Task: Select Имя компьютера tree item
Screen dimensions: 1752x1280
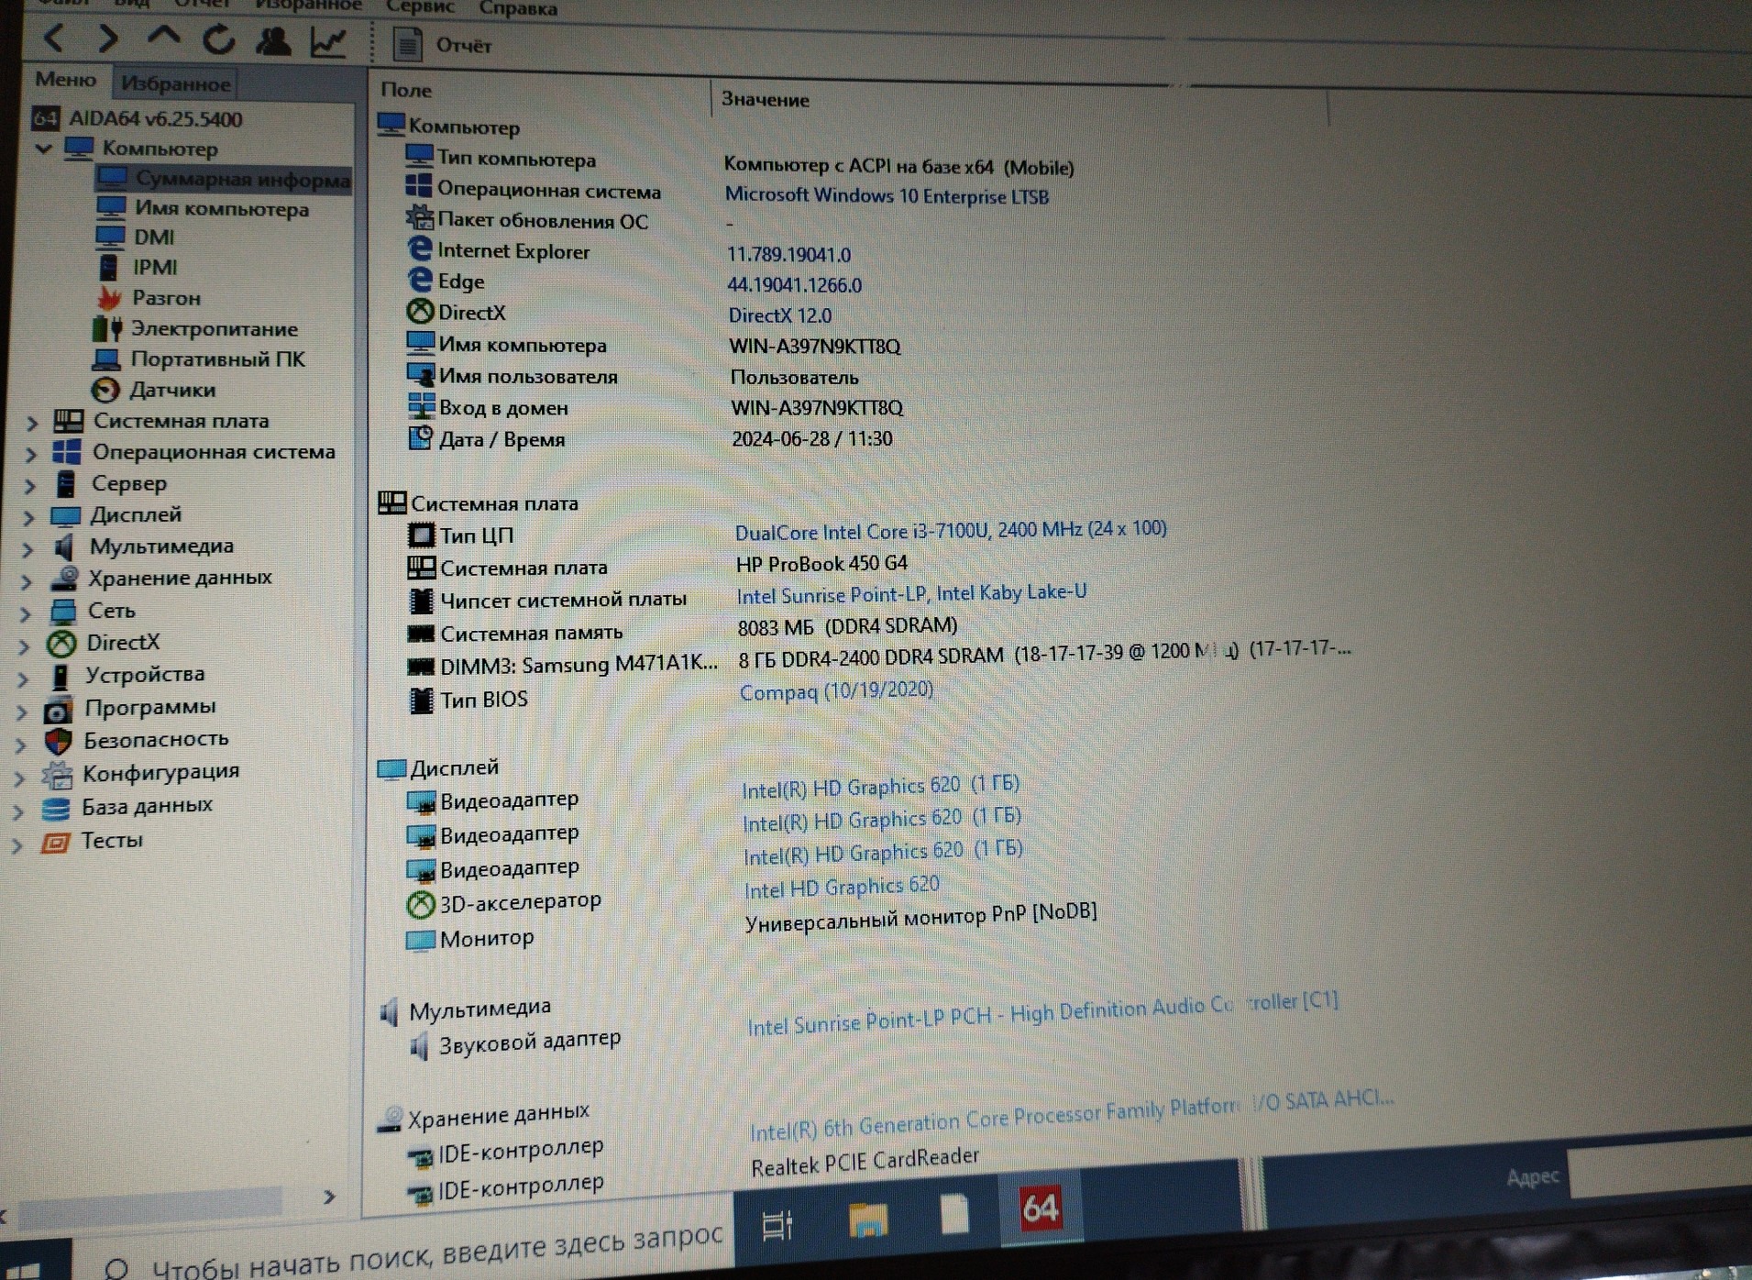Action: coord(221,209)
